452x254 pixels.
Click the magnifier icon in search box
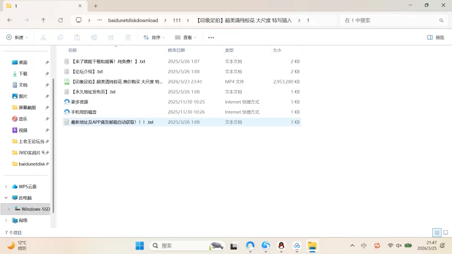(441, 20)
